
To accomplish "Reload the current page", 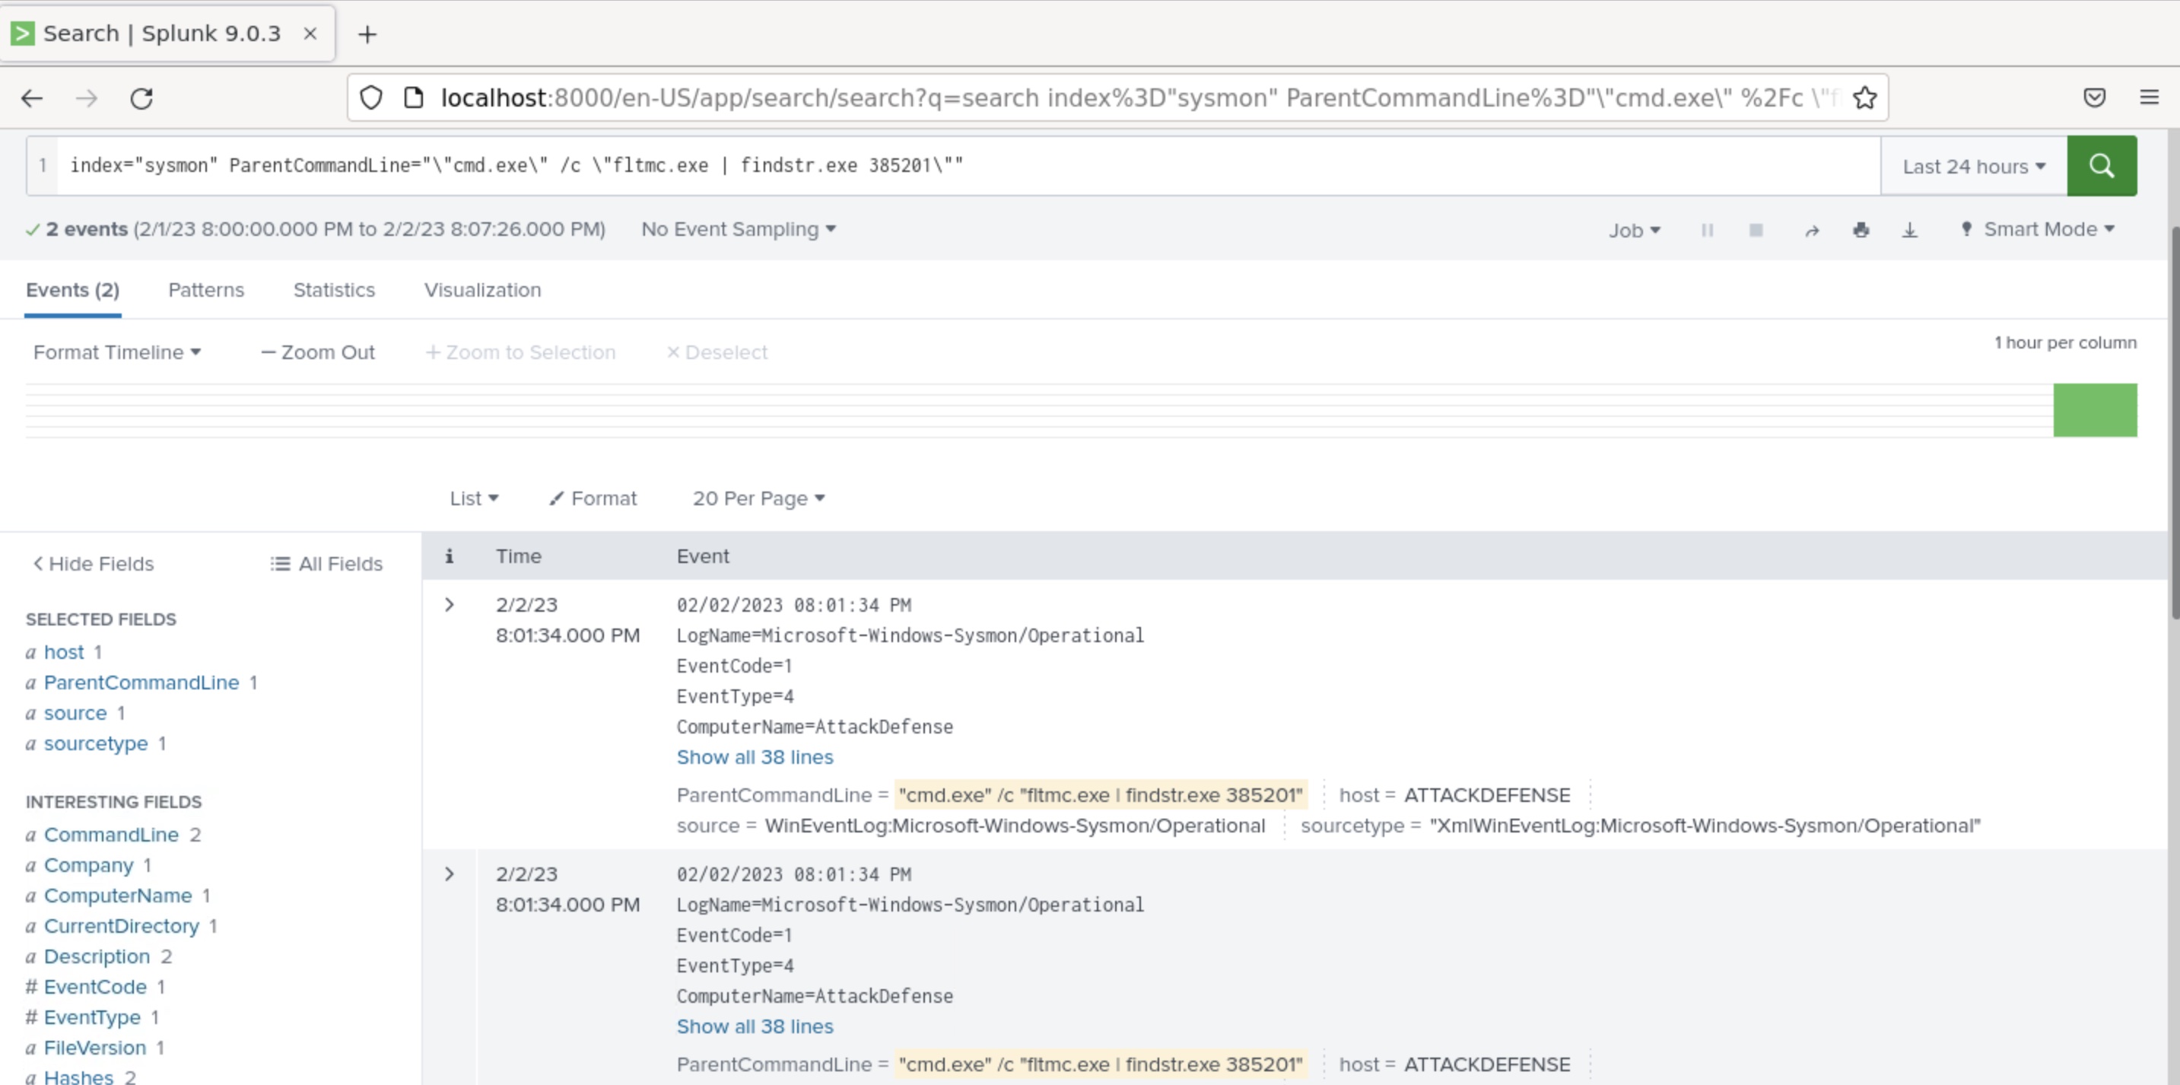I will click(x=141, y=98).
